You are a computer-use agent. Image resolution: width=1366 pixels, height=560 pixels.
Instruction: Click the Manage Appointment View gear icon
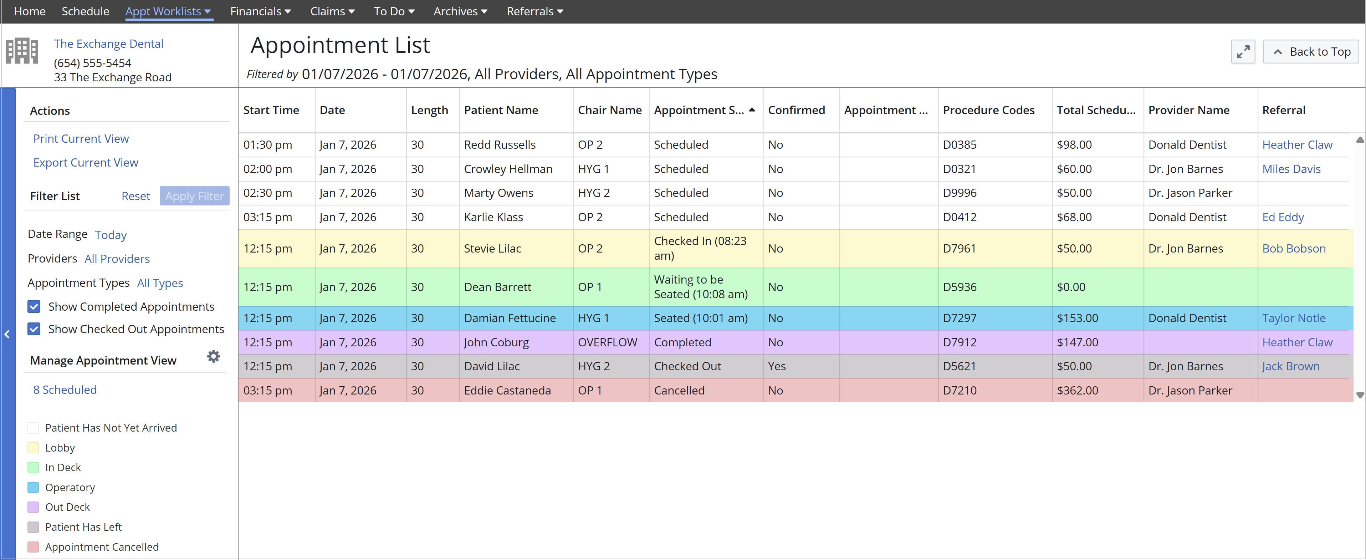(213, 356)
